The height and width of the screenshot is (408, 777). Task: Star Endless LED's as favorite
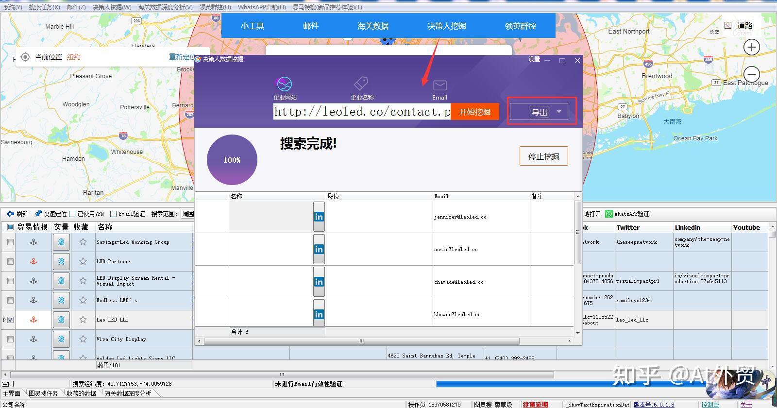click(83, 300)
